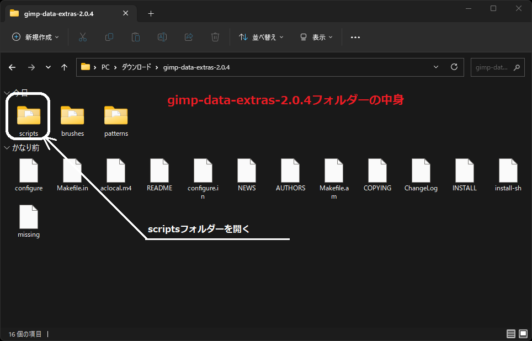Select the missing file
Screen dimensions: 532x341
pyautogui.click(x=29, y=222)
